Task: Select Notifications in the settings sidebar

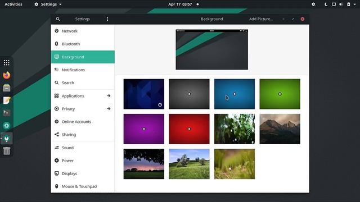Action: click(x=83, y=70)
